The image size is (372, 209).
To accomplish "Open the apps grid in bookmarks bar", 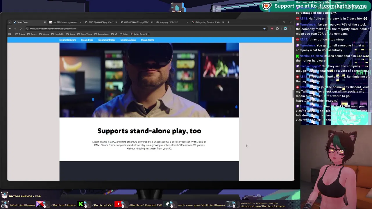I will pyautogui.click(x=10, y=34).
